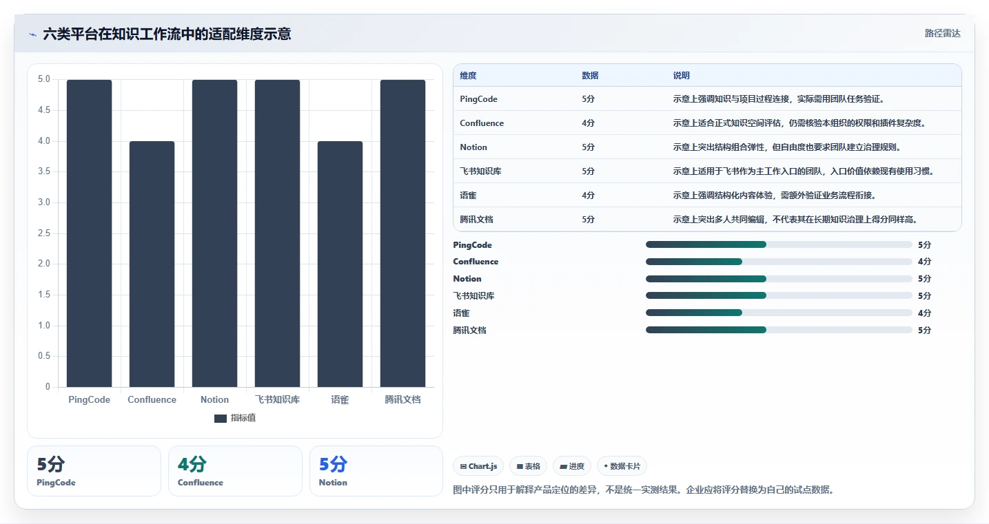Click the 5分 score beside Notion progress bar

pyautogui.click(x=924, y=279)
